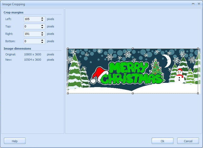Click the Original 10800 x 3600 value

33,54
